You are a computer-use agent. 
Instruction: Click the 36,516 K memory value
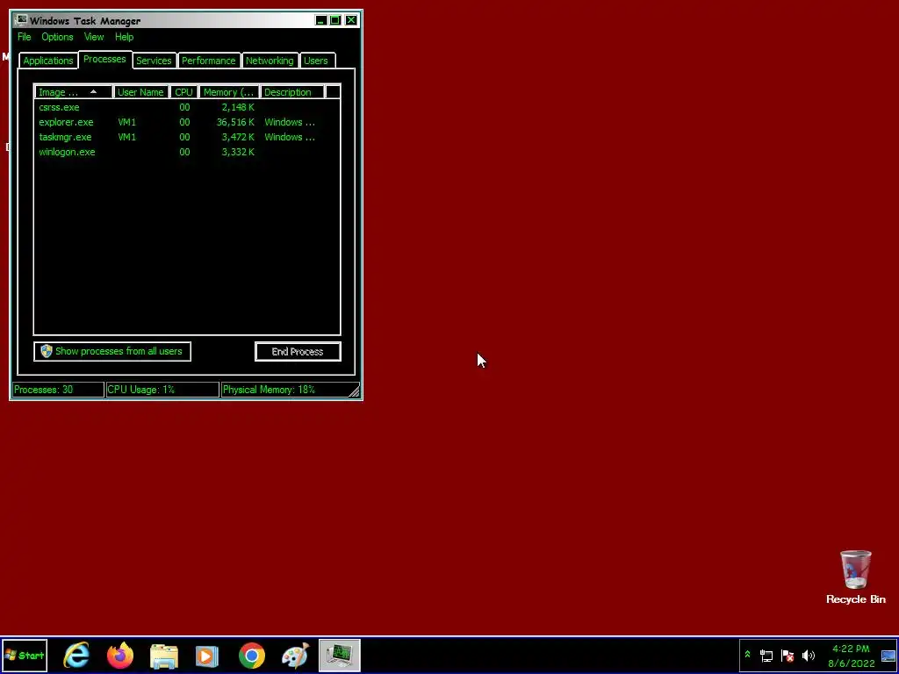(x=235, y=122)
